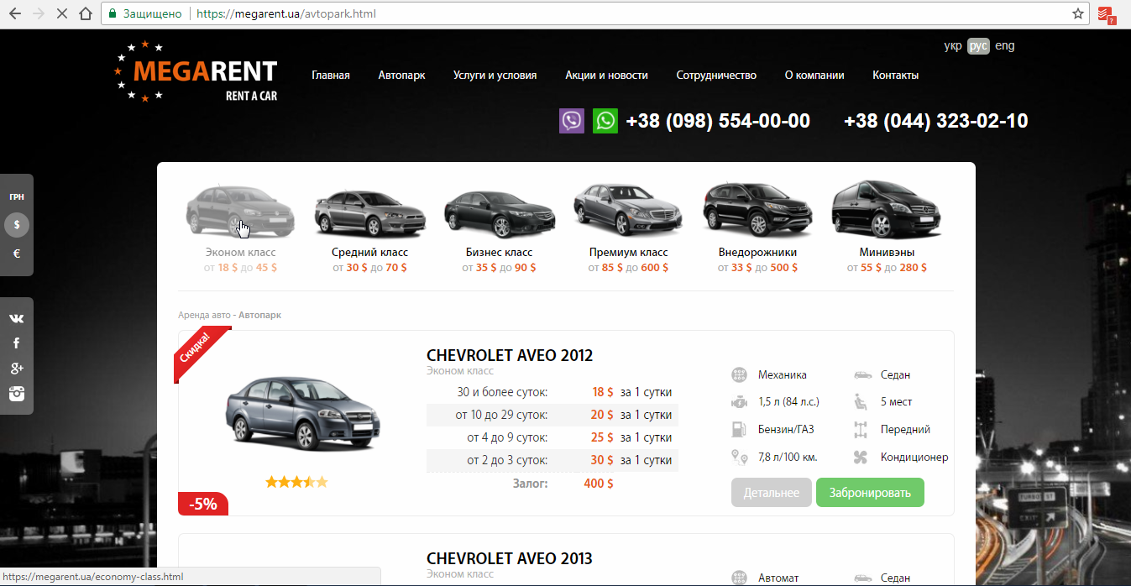Image resolution: width=1131 pixels, height=586 pixels.
Task: Open the Автопарк menu item
Action: coord(401,75)
